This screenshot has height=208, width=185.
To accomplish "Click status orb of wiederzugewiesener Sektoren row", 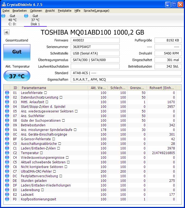I will 7,111.
